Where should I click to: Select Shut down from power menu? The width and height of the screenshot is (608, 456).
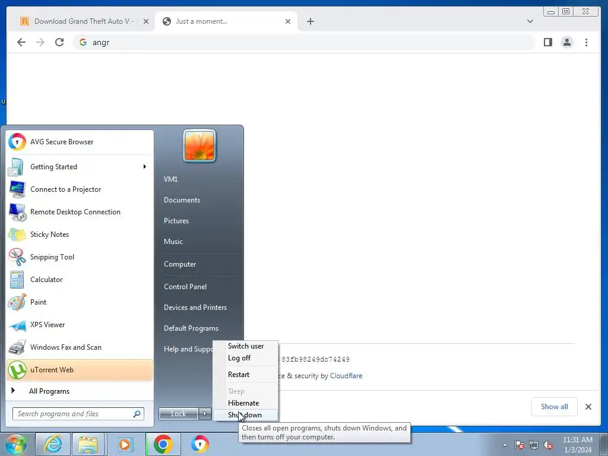point(246,415)
